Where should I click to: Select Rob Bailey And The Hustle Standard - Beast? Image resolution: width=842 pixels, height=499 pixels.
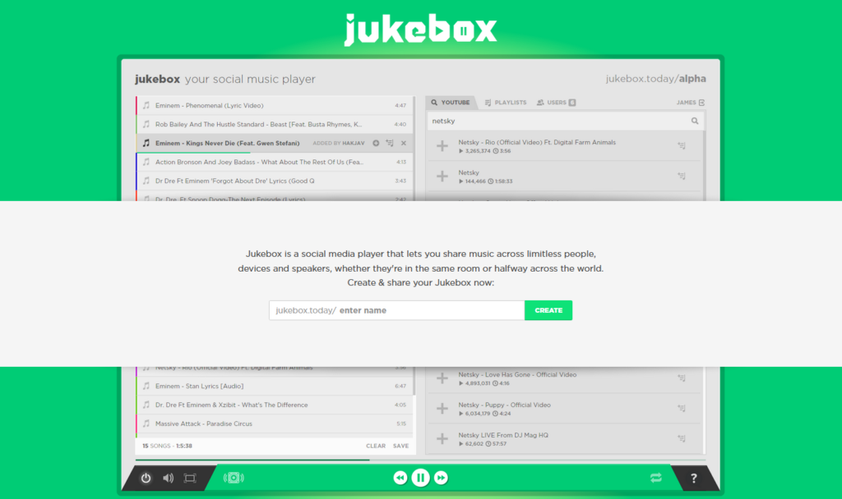click(275, 125)
